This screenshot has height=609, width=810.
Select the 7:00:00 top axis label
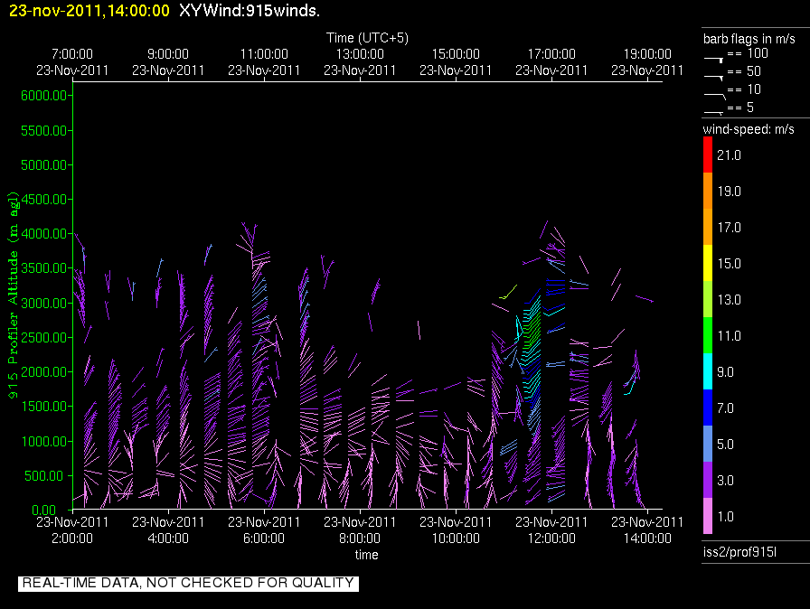click(72, 54)
